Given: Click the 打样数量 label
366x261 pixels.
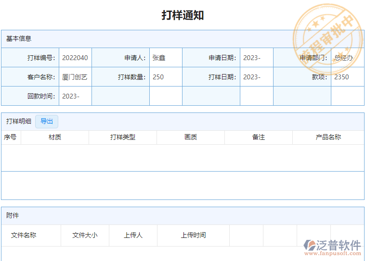Looking at the screenshot, I should click(x=132, y=77).
